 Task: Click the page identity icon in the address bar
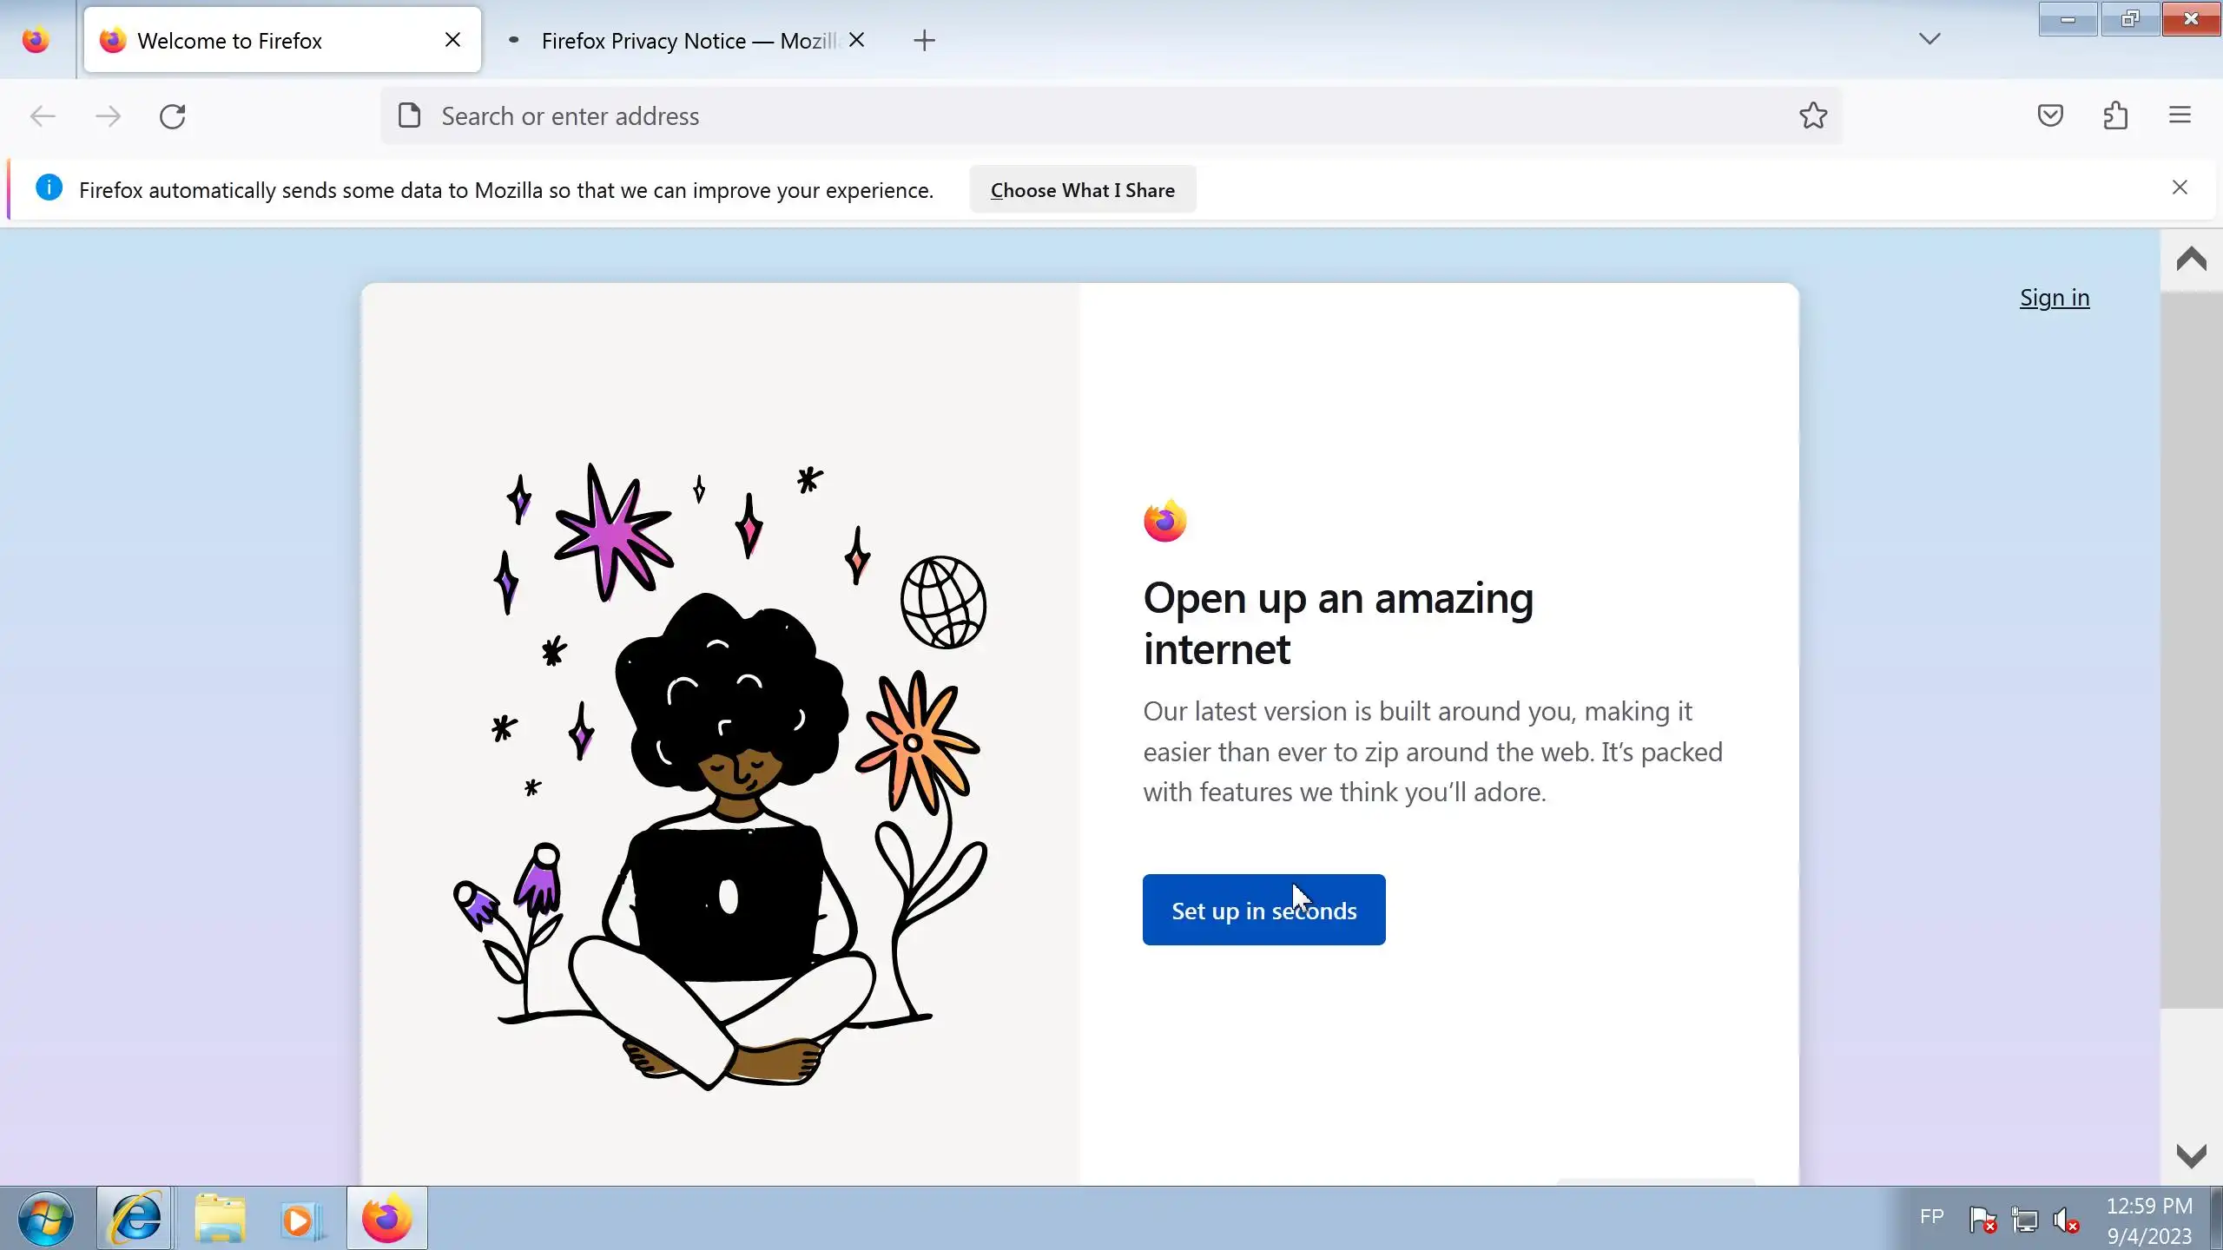pyautogui.click(x=409, y=115)
